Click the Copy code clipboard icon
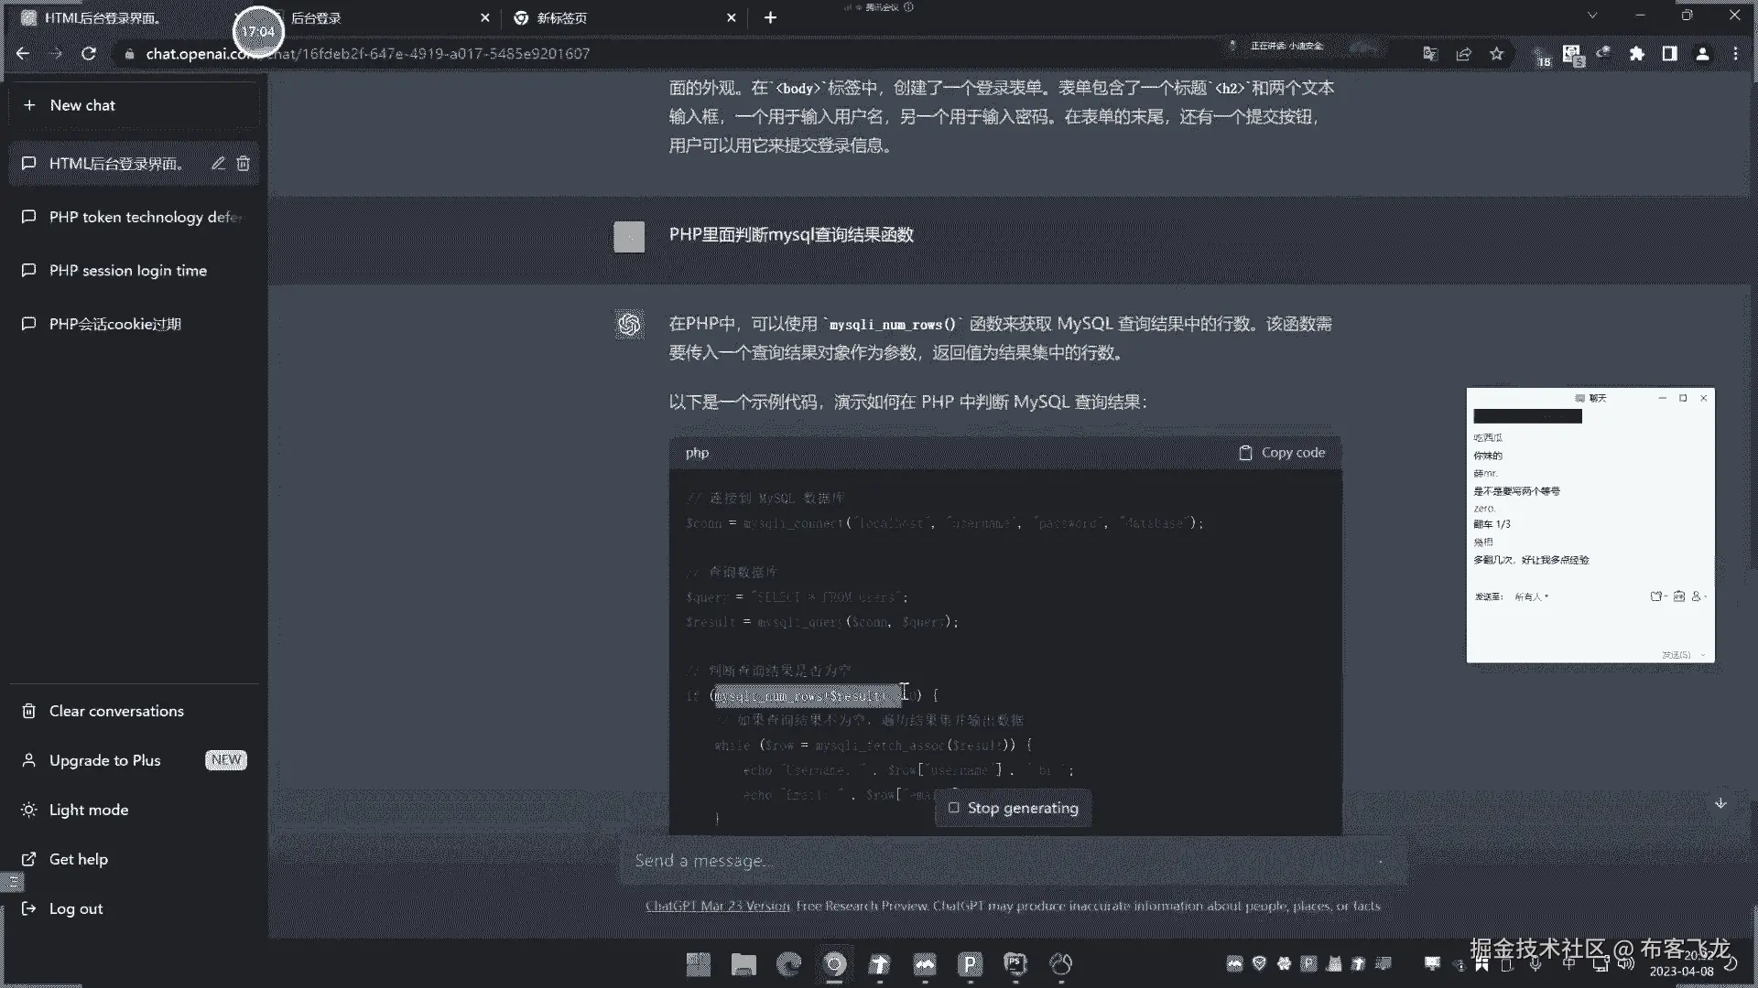The width and height of the screenshot is (1758, 988). click(1245, 453)
